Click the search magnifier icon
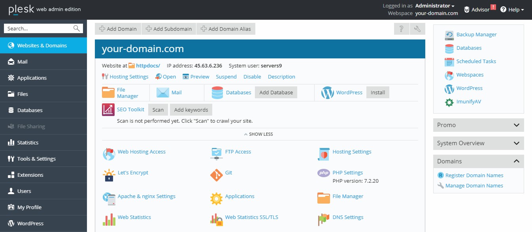This screenshot has height=232, width=532. pyautogui.click(x=77, y=28)
